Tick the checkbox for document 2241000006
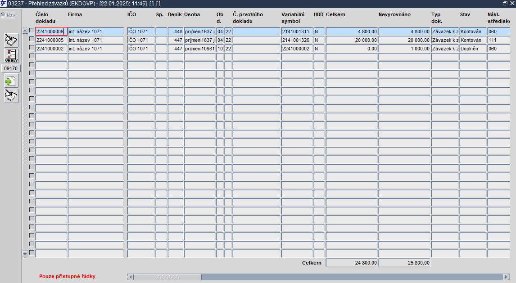Viewport: 516px width, 283px height. pyautogui.click(x=32, y=31)
